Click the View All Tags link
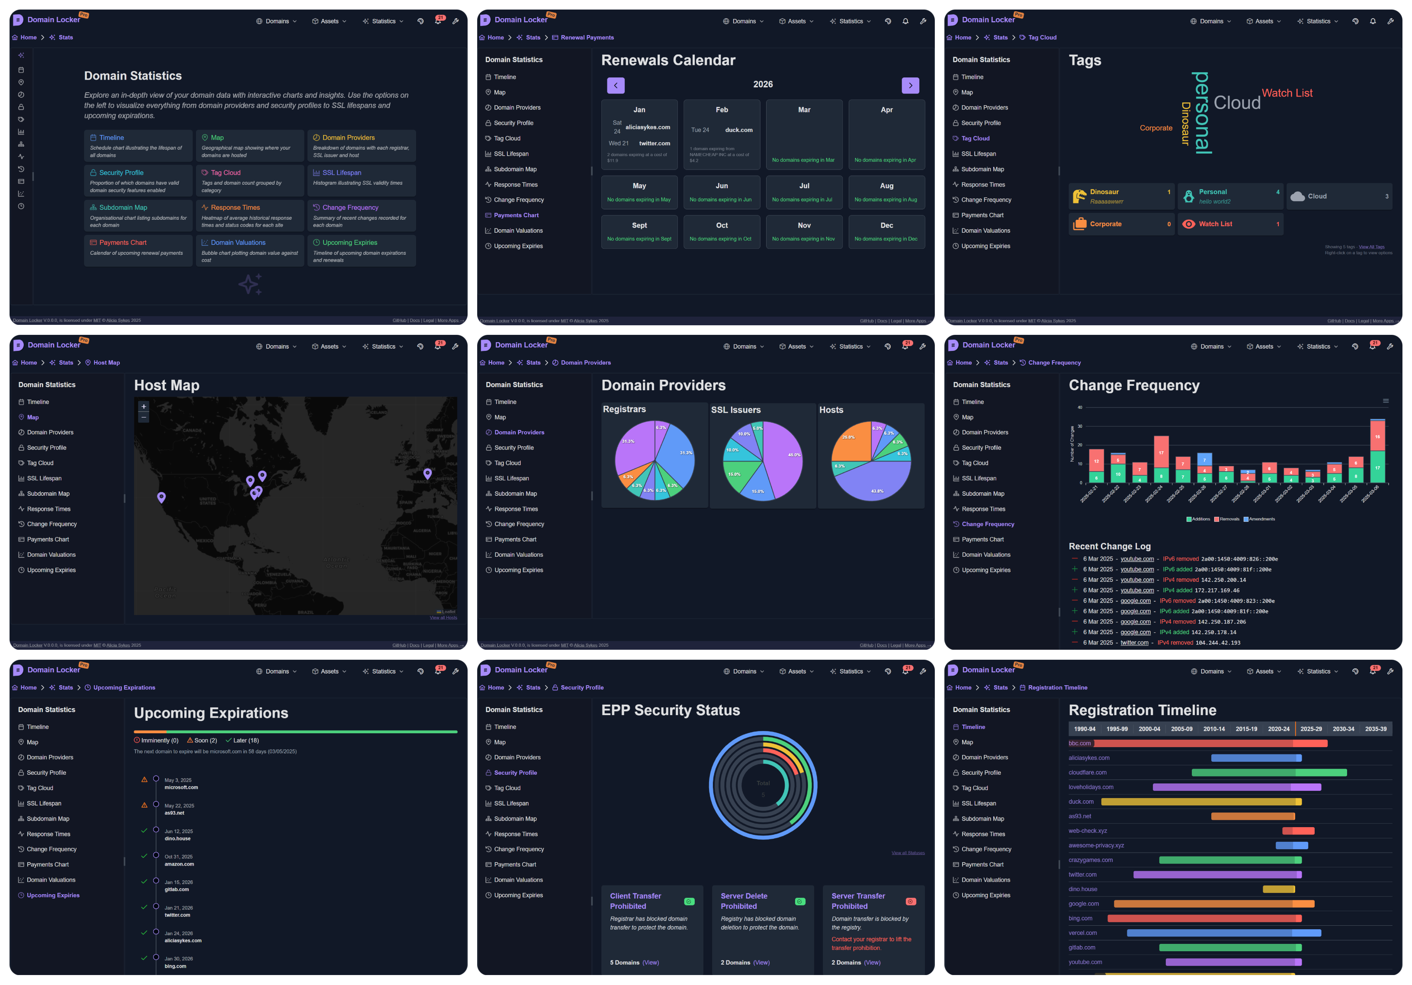The image size is (1412, 985). coord(1371,247)
